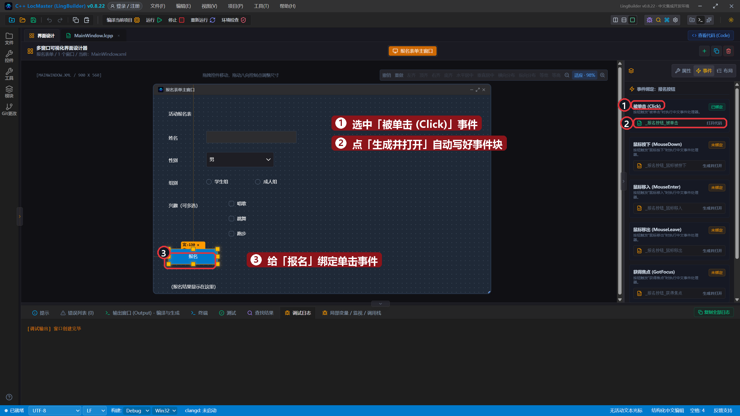Switch to the 属性 tab

pyautogui.click(x=683, y=71)
